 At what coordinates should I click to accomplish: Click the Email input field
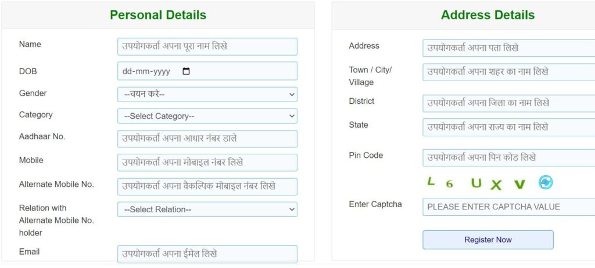click(207, 254)
